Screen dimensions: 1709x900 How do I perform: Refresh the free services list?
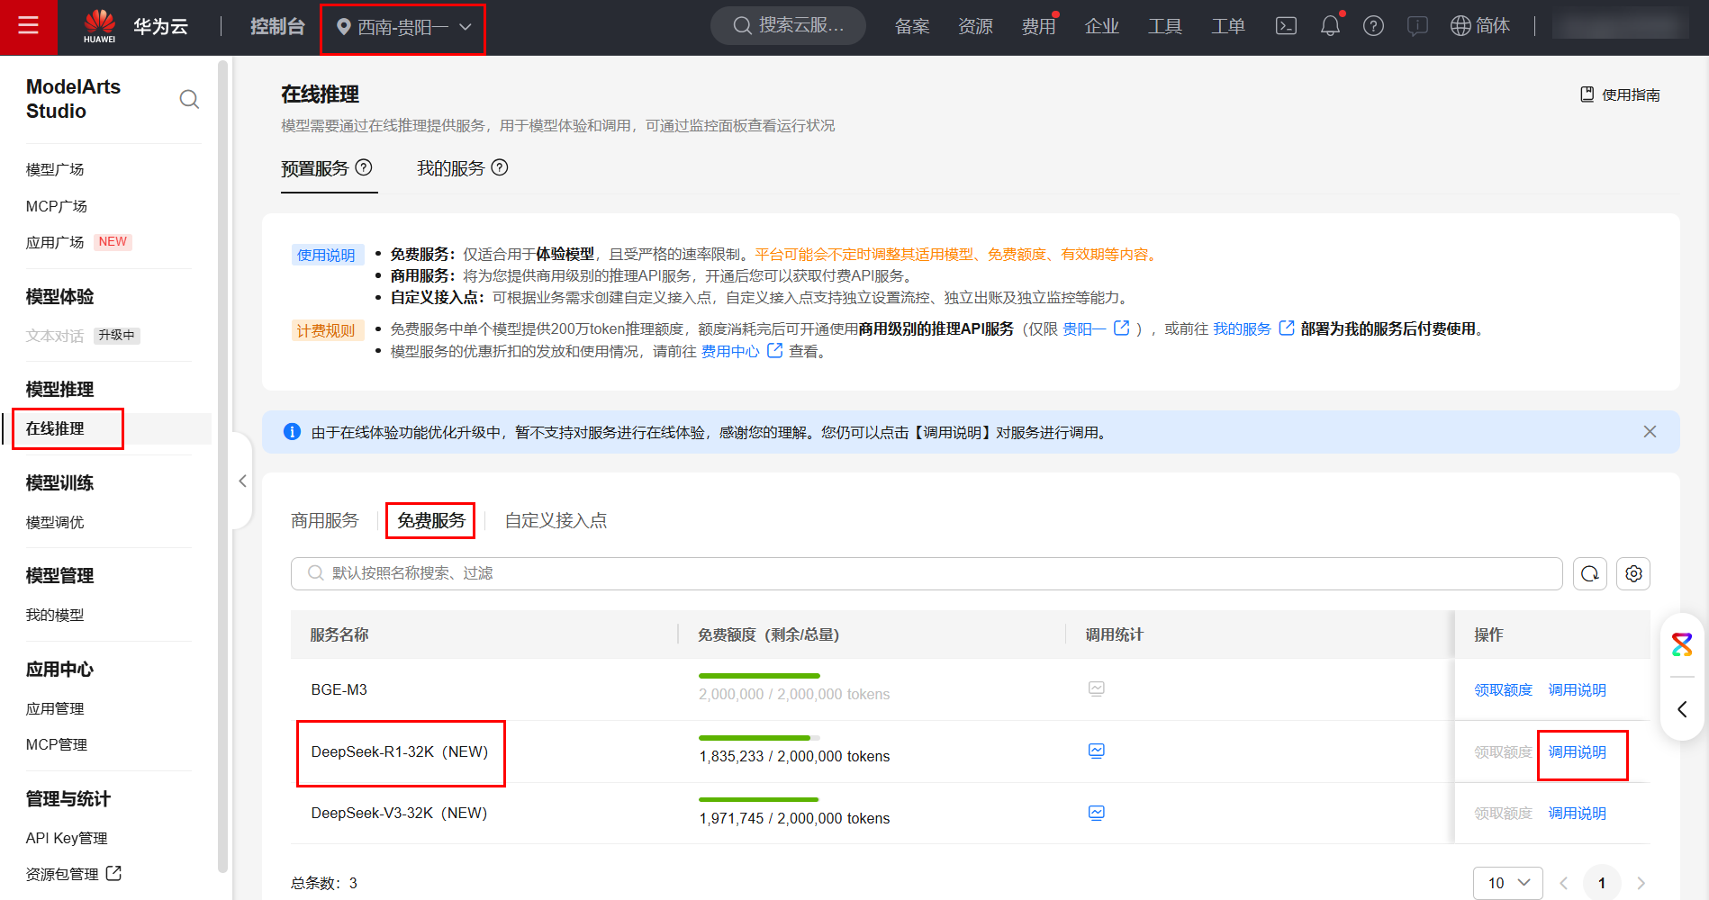pyautogui.click(x=1590, y=573)
